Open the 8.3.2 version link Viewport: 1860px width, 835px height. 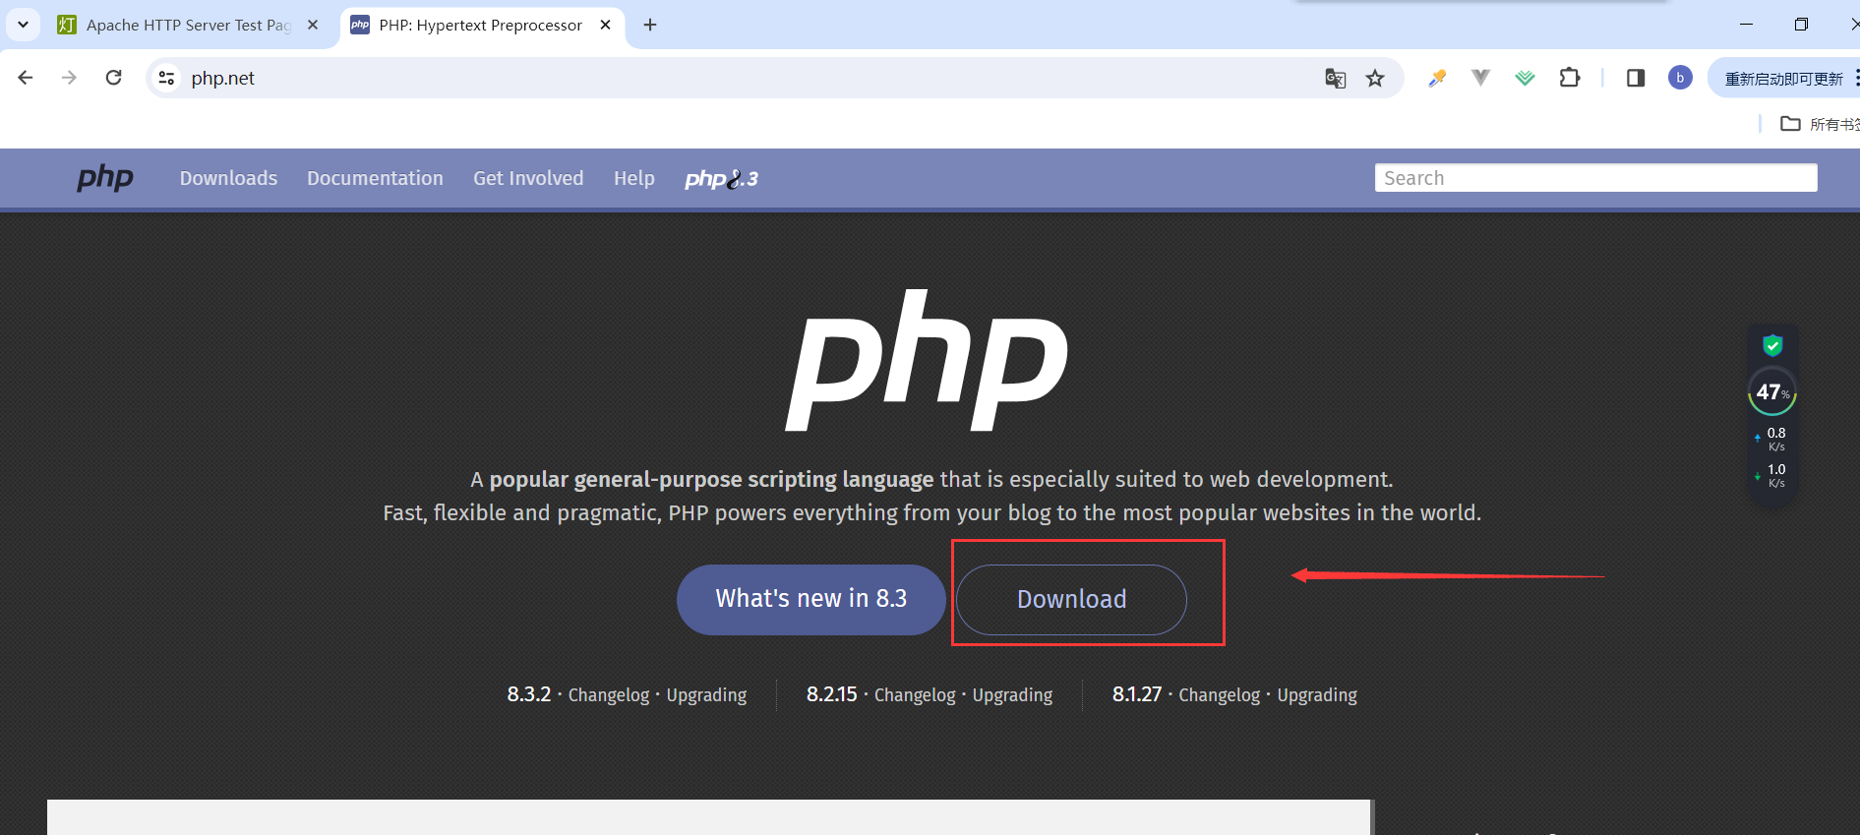[x=529, y=694]
